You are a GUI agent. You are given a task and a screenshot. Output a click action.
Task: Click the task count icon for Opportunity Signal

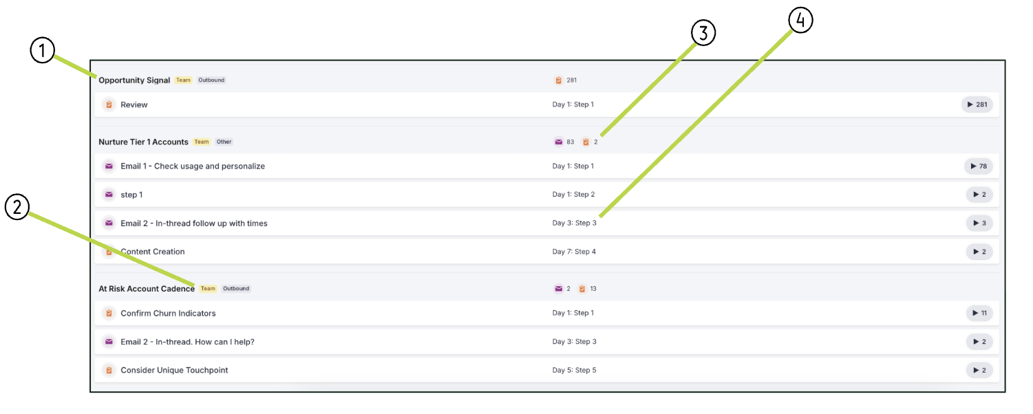pos(559,80)
